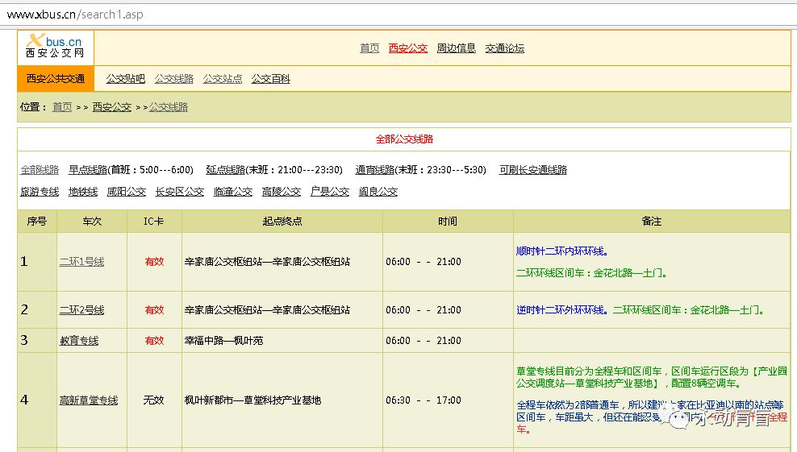797x452 pixels.
Task: Go to 公交线路 in the breadcrumb
Action: pyautogui.click(x=169, y=107)
